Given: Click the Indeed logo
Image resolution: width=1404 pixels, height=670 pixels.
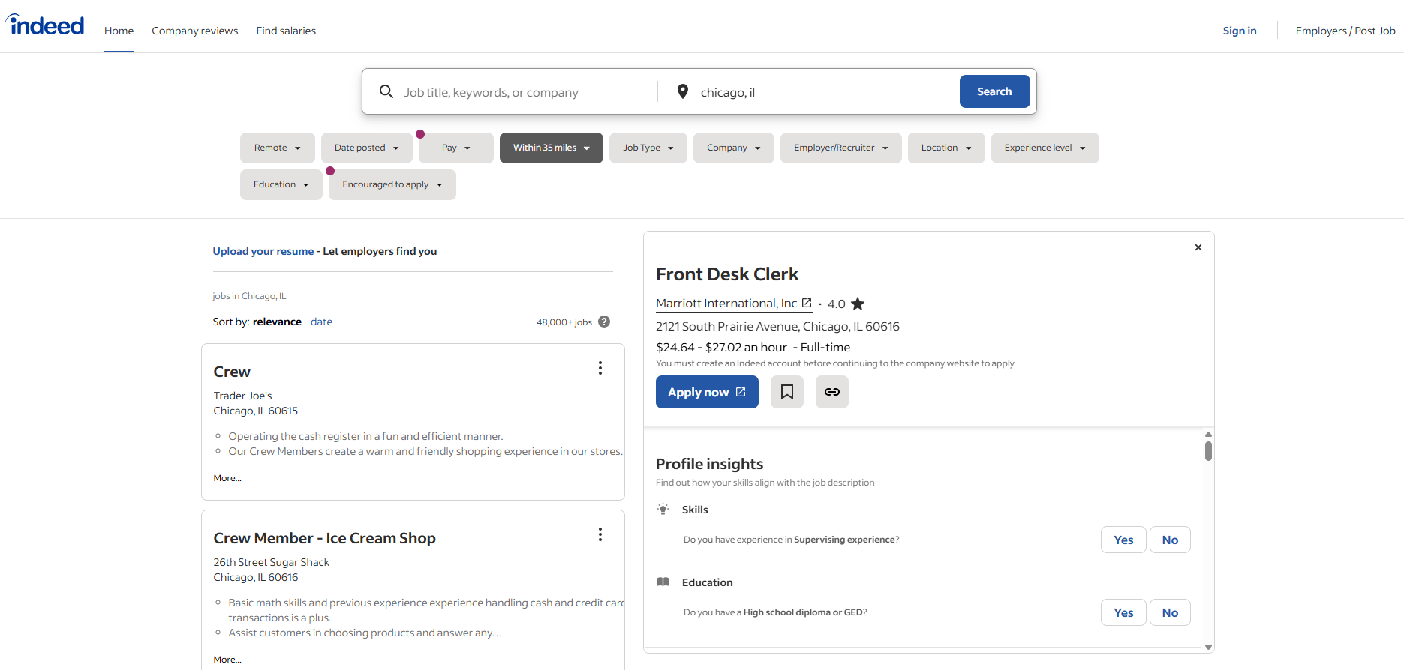Looking at the screenshot, I should click(45, 25).
